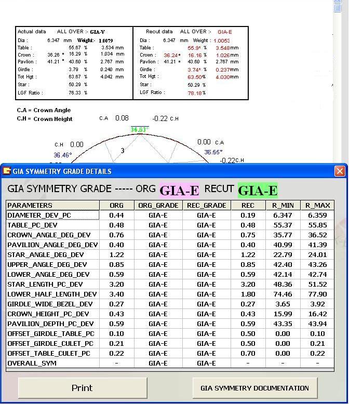Viewport: 349px width, 404px height.
Task: Click the R_MIN column header
Action: (x=283, y=205)
